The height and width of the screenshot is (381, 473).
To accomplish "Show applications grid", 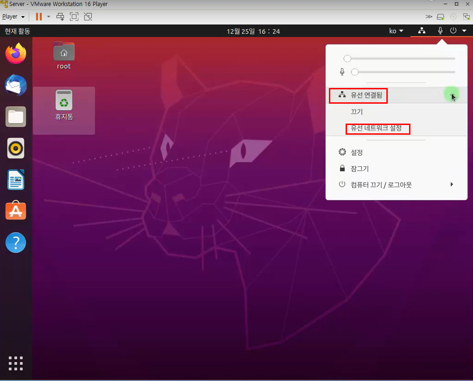I will 16,363.
